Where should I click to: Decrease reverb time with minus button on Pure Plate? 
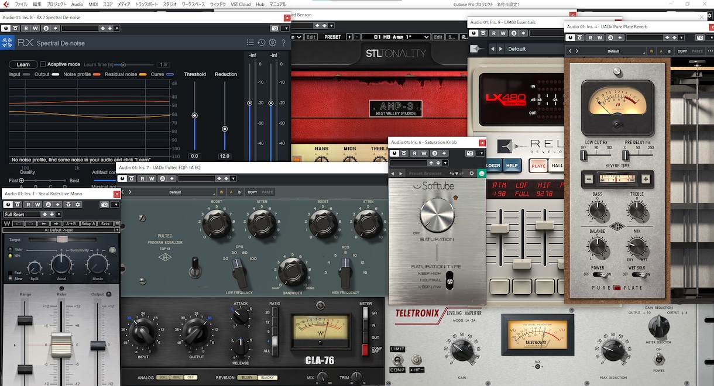(589, 179)
